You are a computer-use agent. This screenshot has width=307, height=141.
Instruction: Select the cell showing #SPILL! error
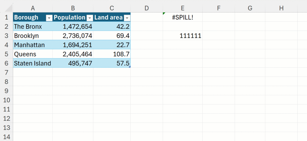[x=183, y=17]
